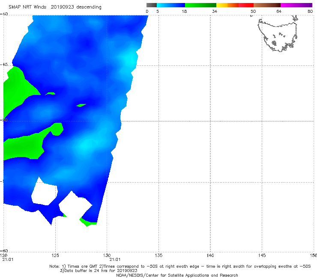Click the "SMAP NRT Winds" title text
This screenshot has height=278, width=317.
(x=27, y=7)
